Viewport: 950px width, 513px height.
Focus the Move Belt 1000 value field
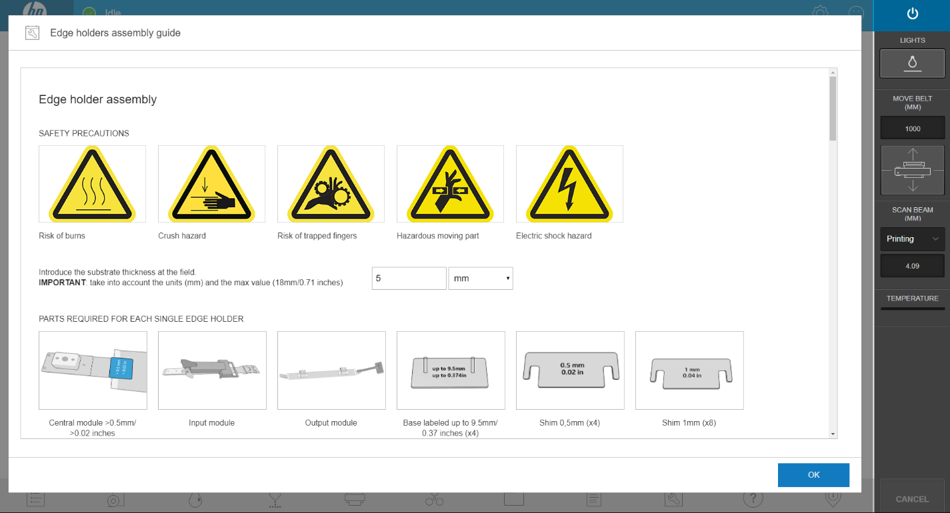pyautogui.click(x=912, y=129)
